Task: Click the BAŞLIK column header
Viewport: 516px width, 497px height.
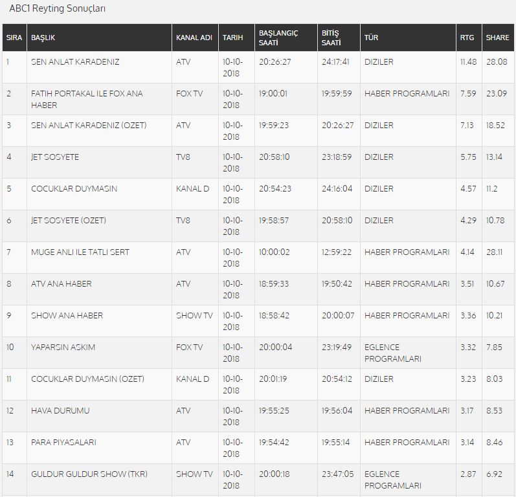Action: tap(99, 38)
